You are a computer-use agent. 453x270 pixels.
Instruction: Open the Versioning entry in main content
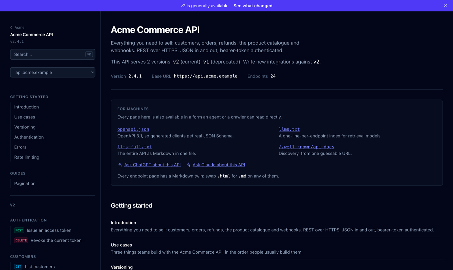121,267
